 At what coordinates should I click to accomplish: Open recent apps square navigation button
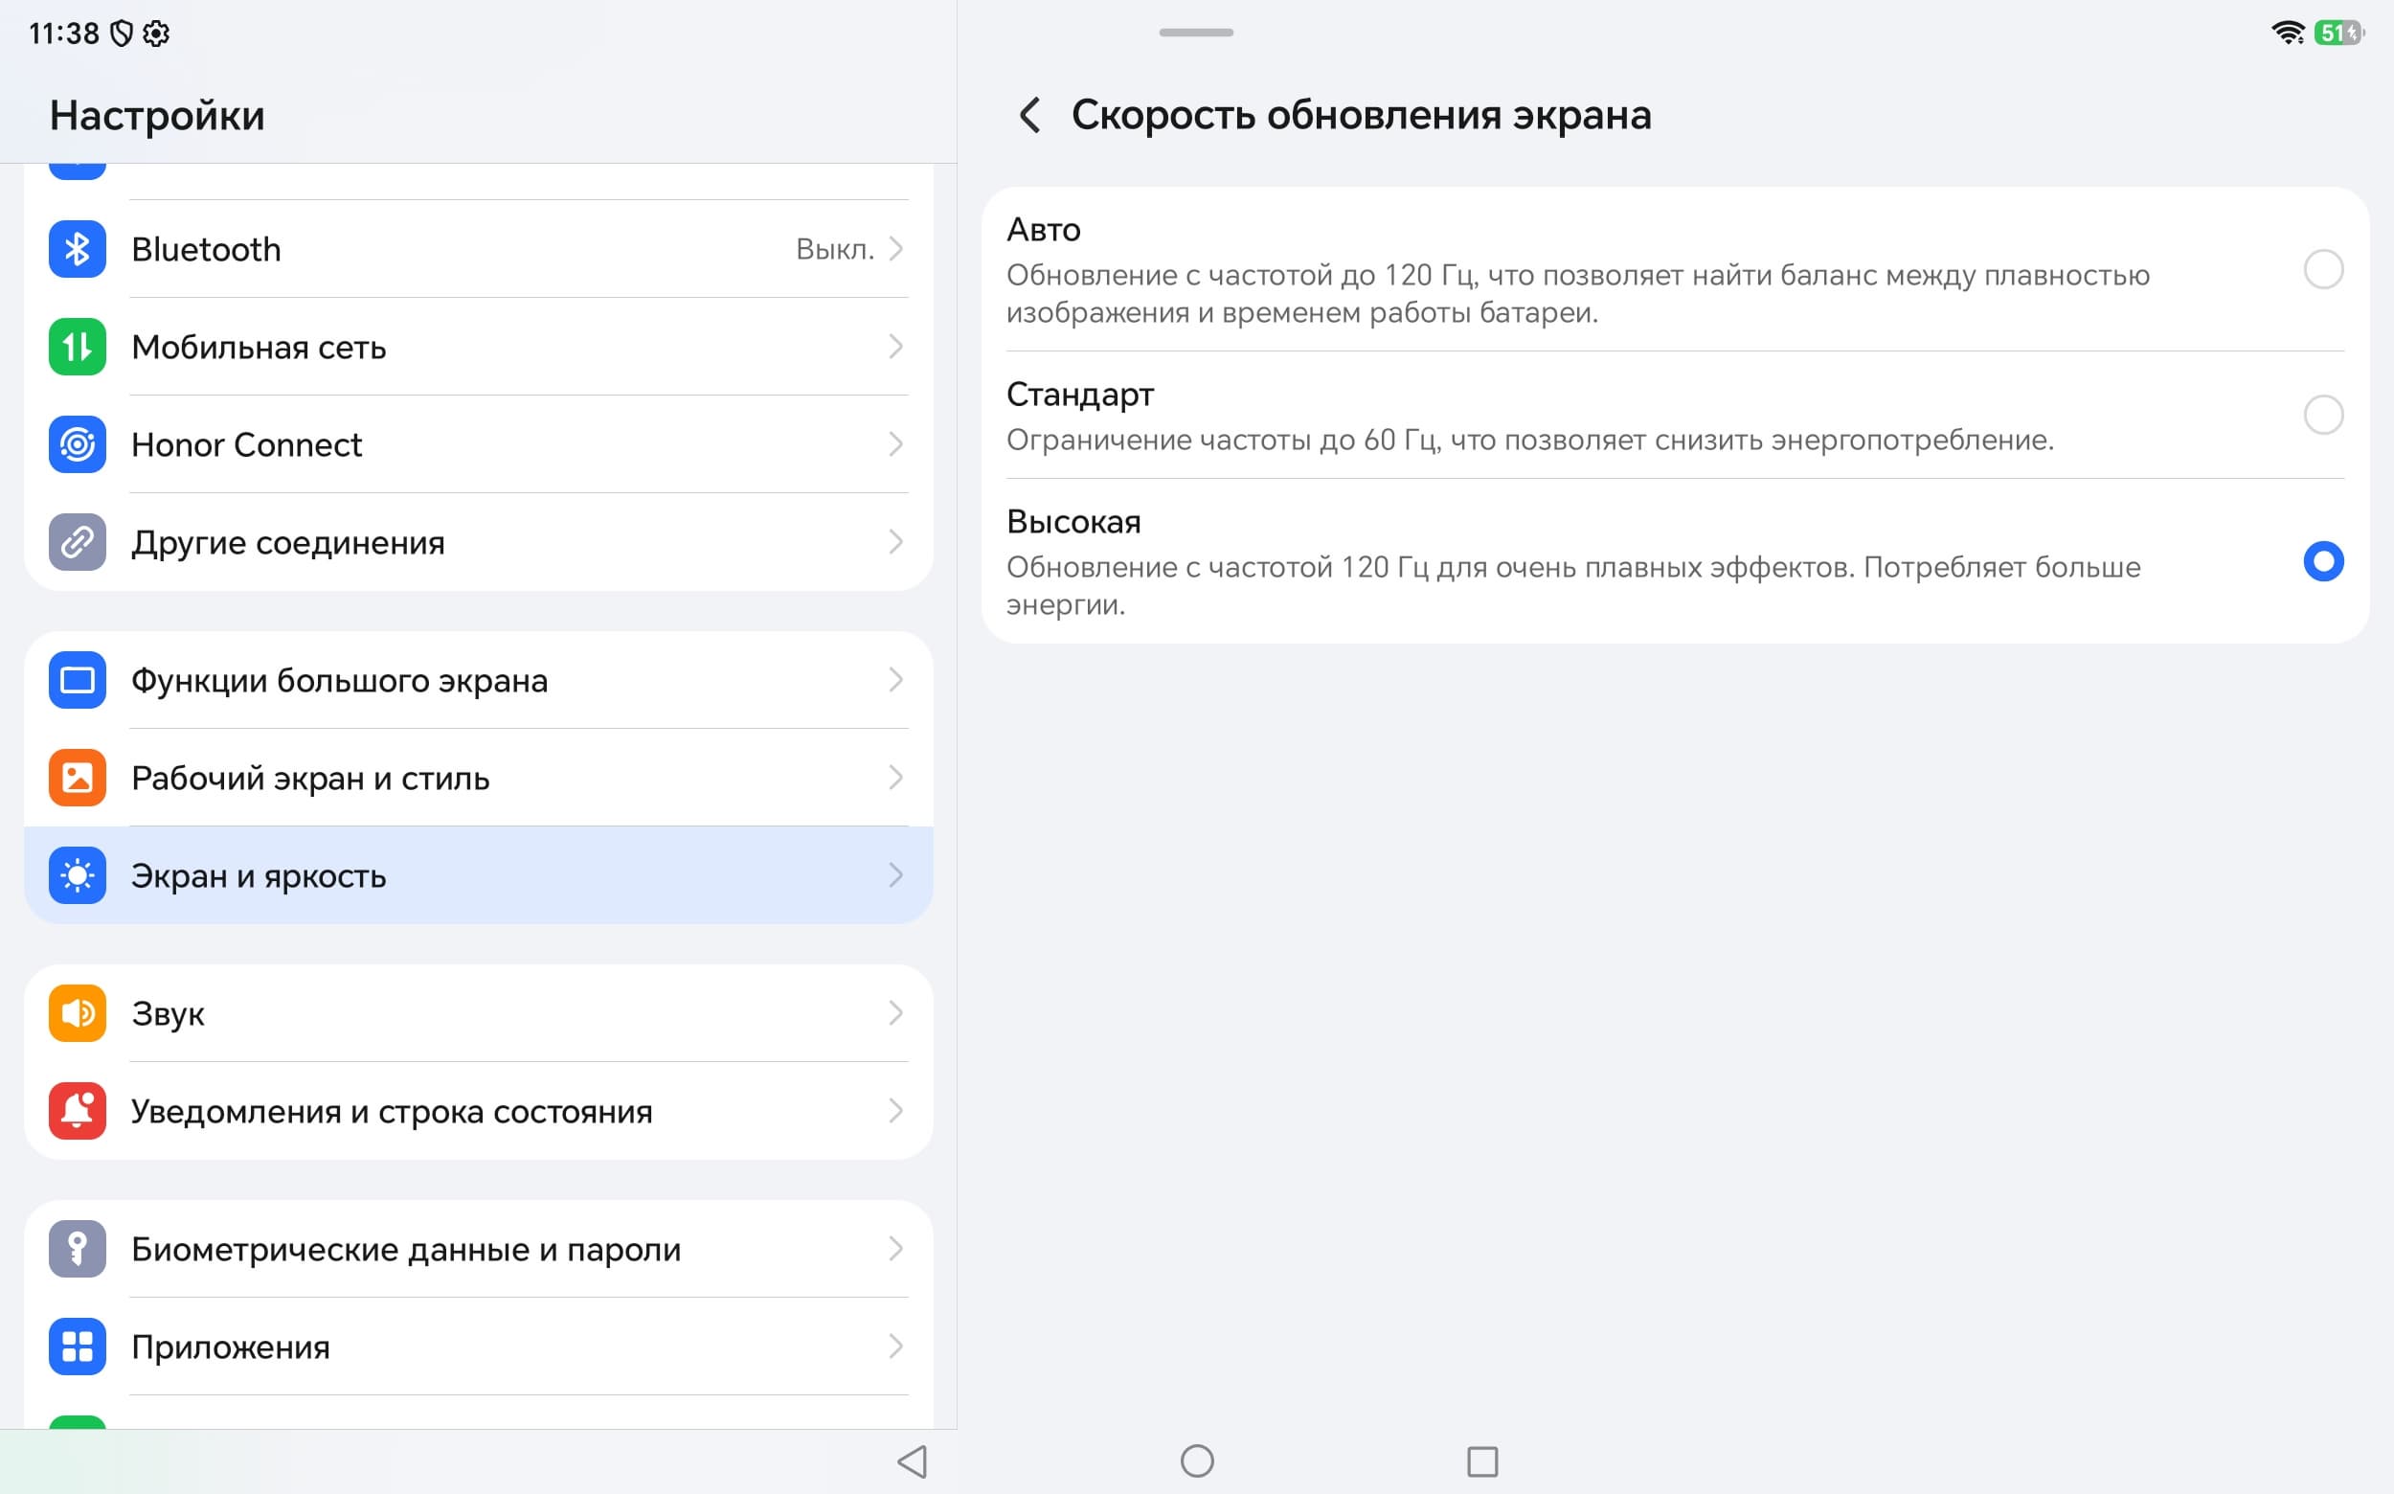1482,1461
